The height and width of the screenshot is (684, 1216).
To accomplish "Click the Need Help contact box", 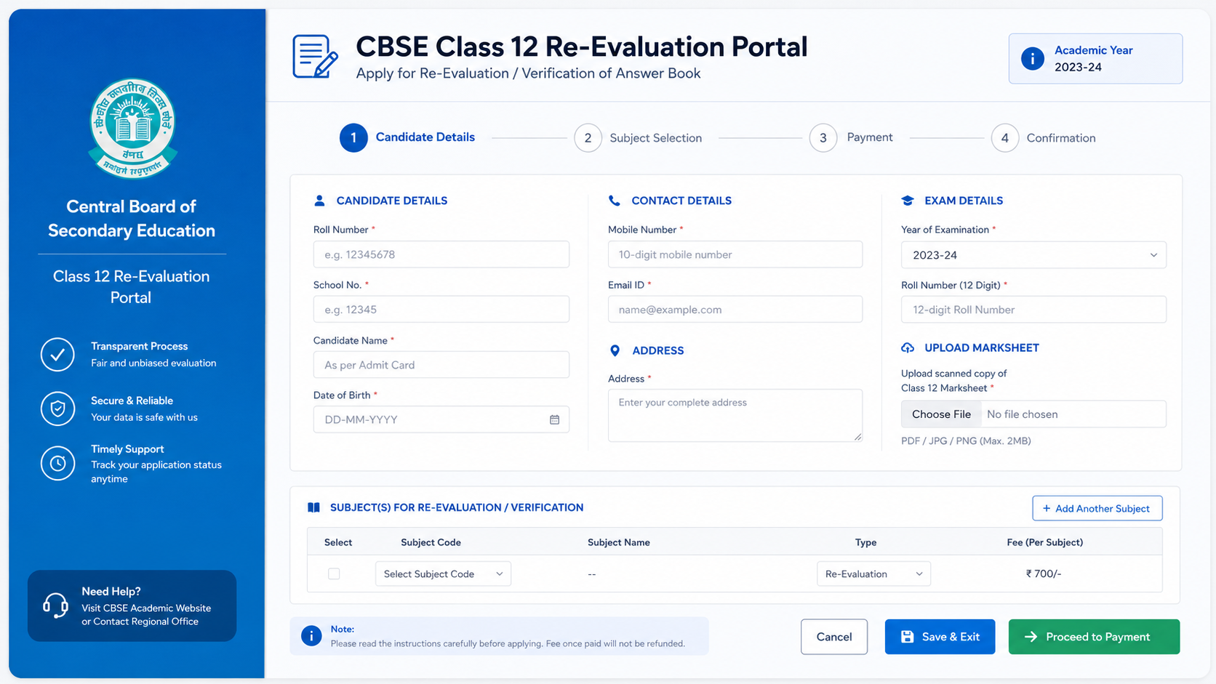I will pyautogui.click(x=132, y=605).
